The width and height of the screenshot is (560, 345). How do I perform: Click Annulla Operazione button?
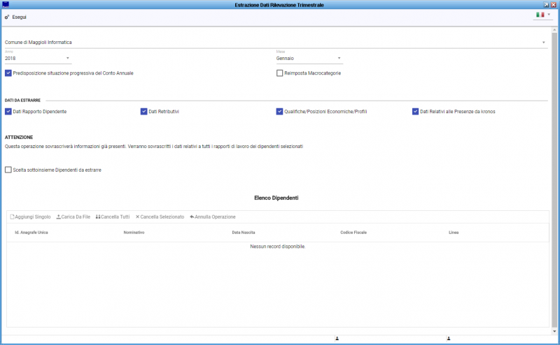(x=213, y=216)
